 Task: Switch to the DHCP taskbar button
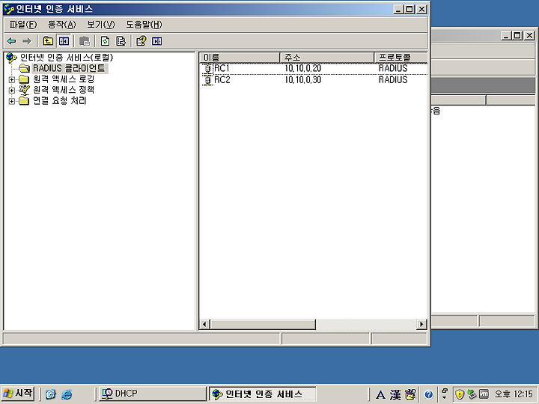(x=153, y=394)
